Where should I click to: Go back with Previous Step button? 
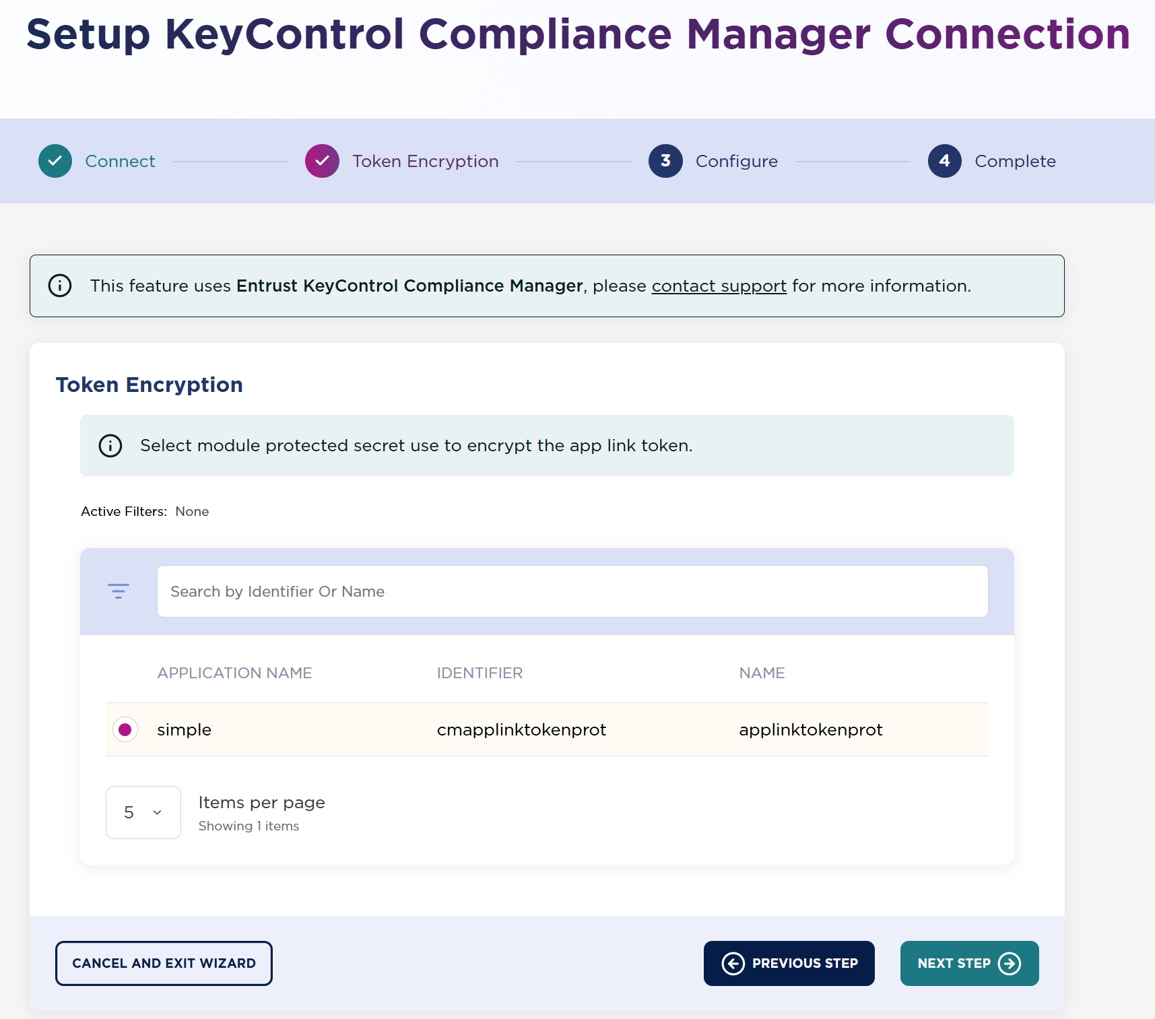click(x=789, y=963)
